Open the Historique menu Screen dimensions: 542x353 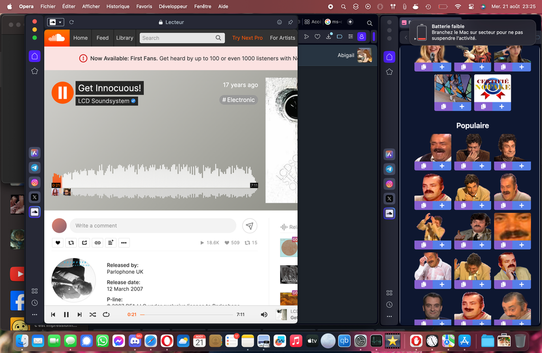click(118, 6)
